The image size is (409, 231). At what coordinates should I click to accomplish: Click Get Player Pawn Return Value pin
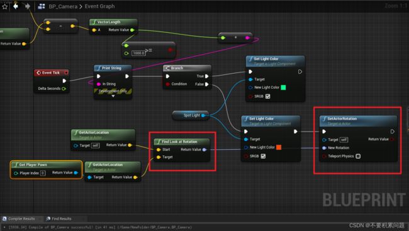(x=76, y=173)
